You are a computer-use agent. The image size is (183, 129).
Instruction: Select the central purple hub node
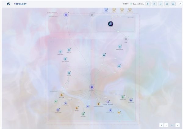(92, 87)
